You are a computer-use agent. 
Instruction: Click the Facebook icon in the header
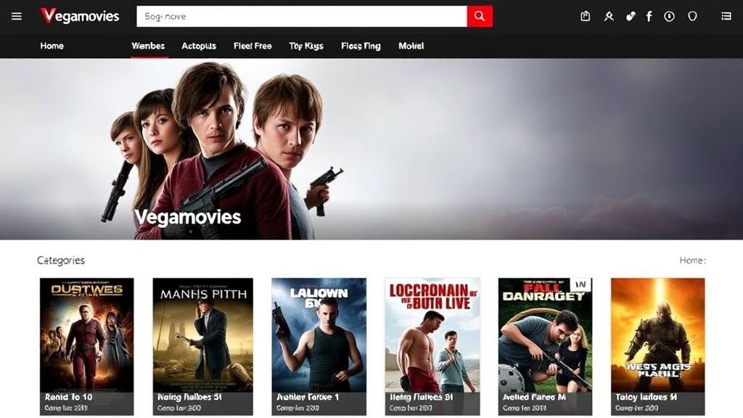[648, 15]
